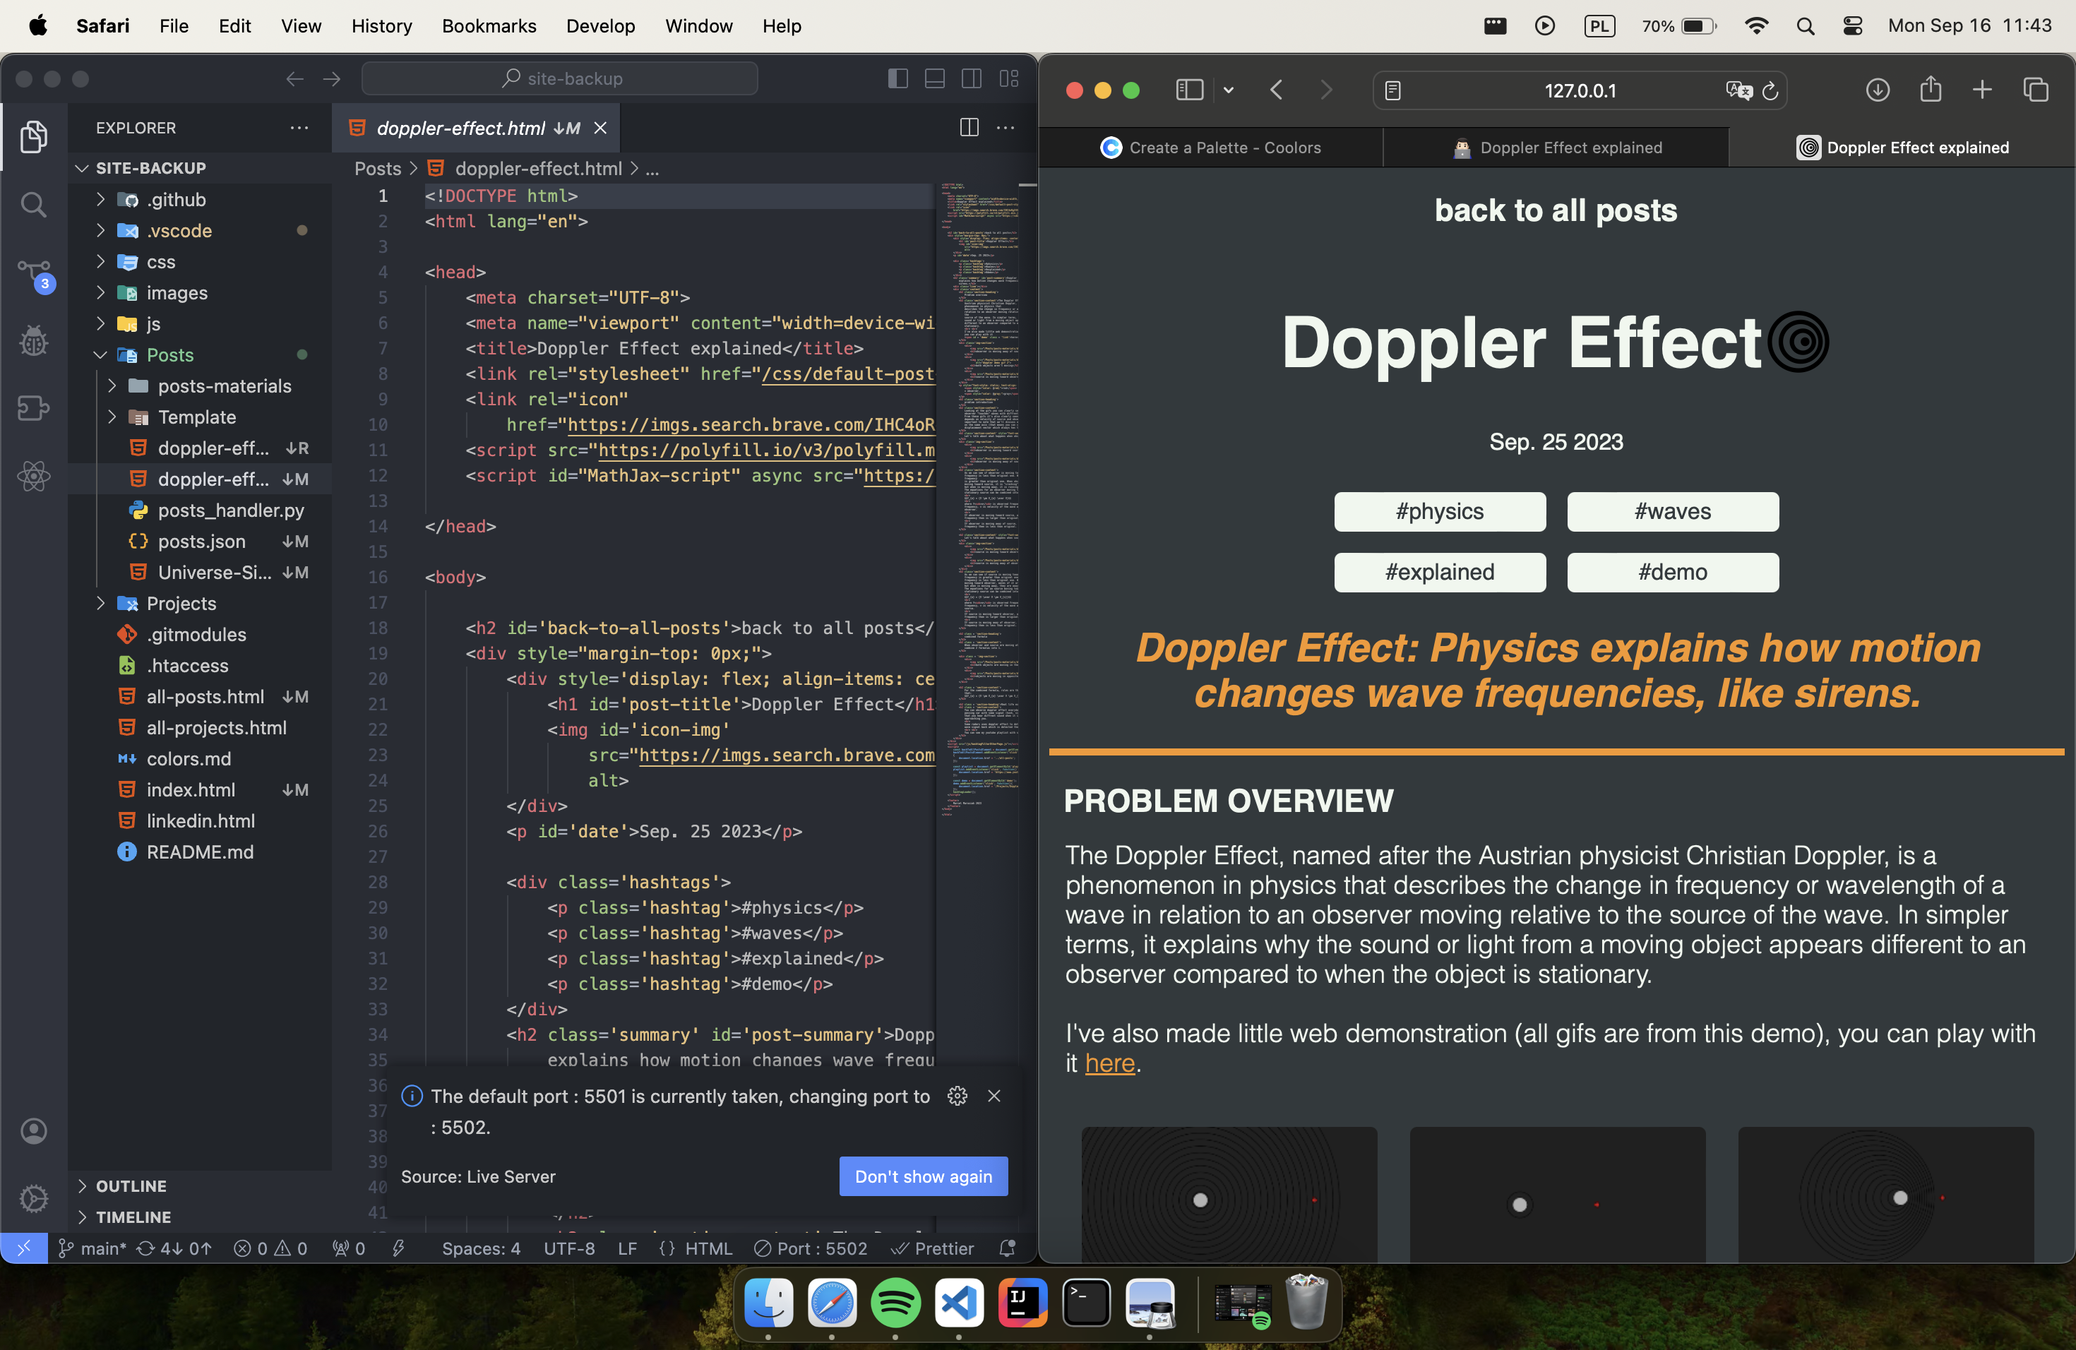Viewport: 2076px width, 1350px height.
Task: Expand the .github folder
Action: 200,200
